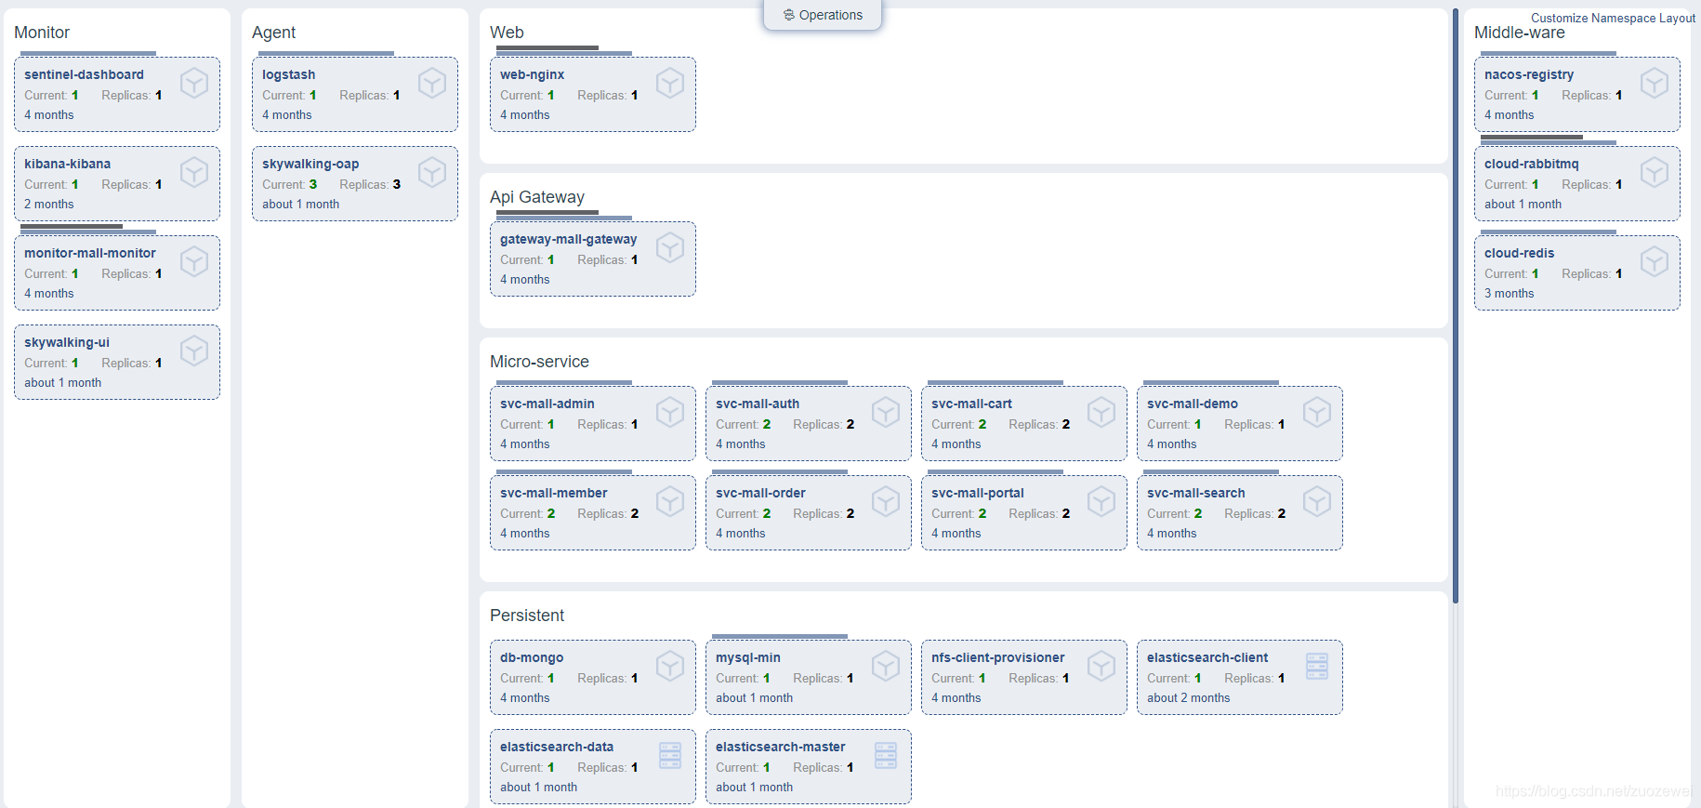Open the svc-mall-order workload name

pos(760,493)
